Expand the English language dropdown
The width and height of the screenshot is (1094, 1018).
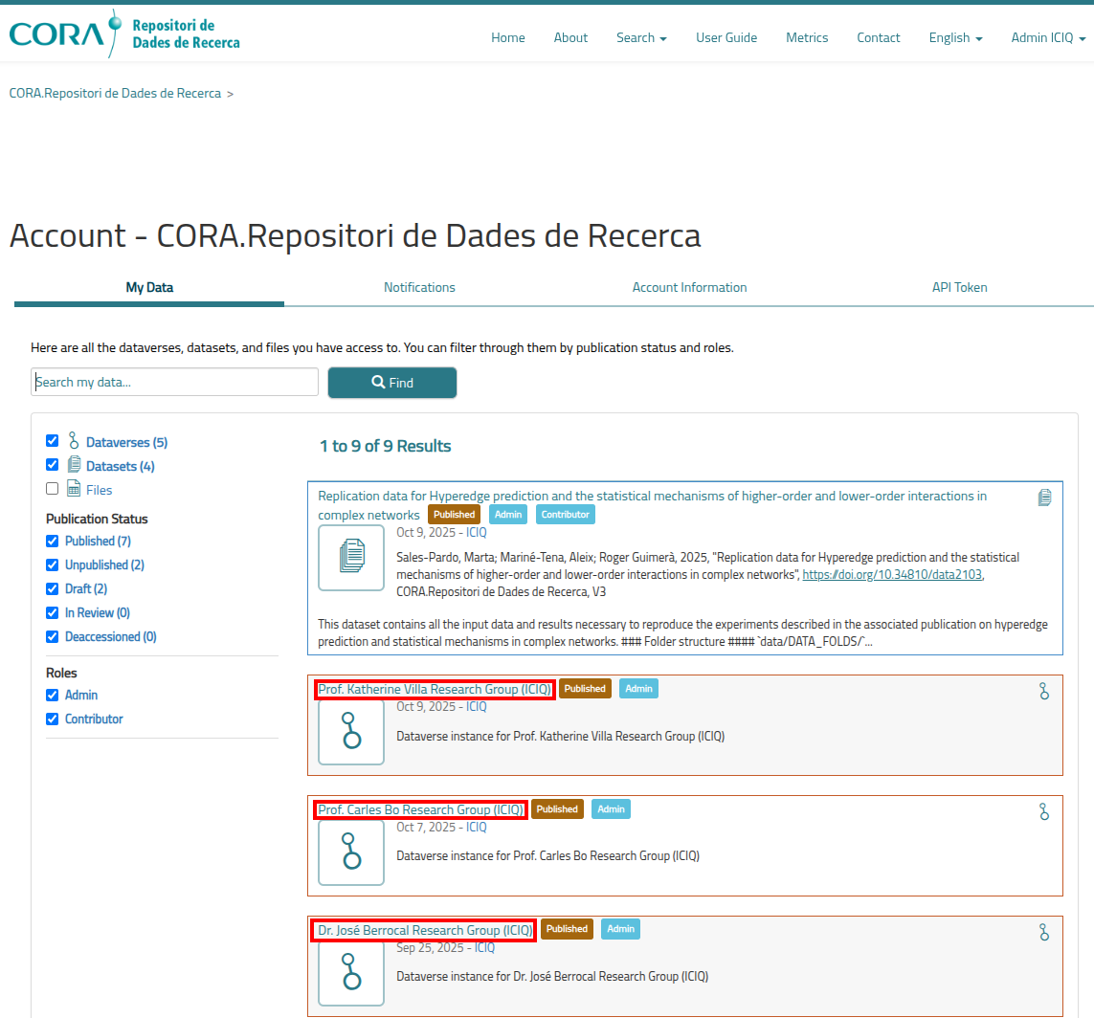955,38
